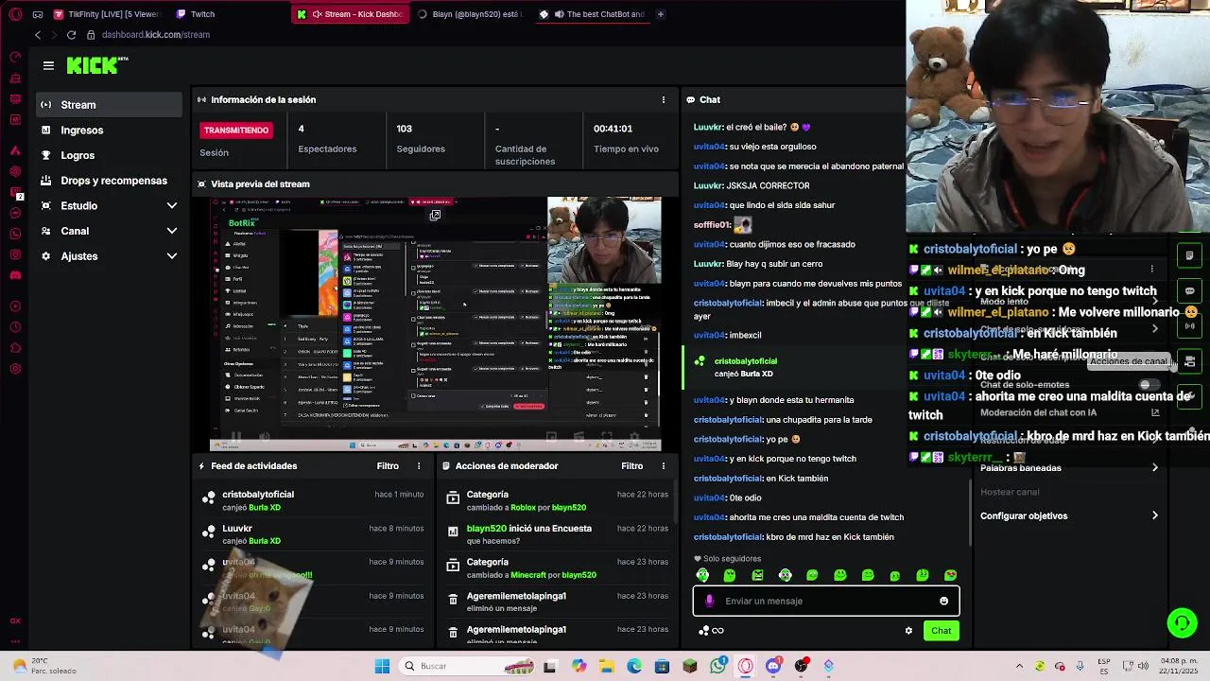Click the stream preview thumbnail

point(435,324)
